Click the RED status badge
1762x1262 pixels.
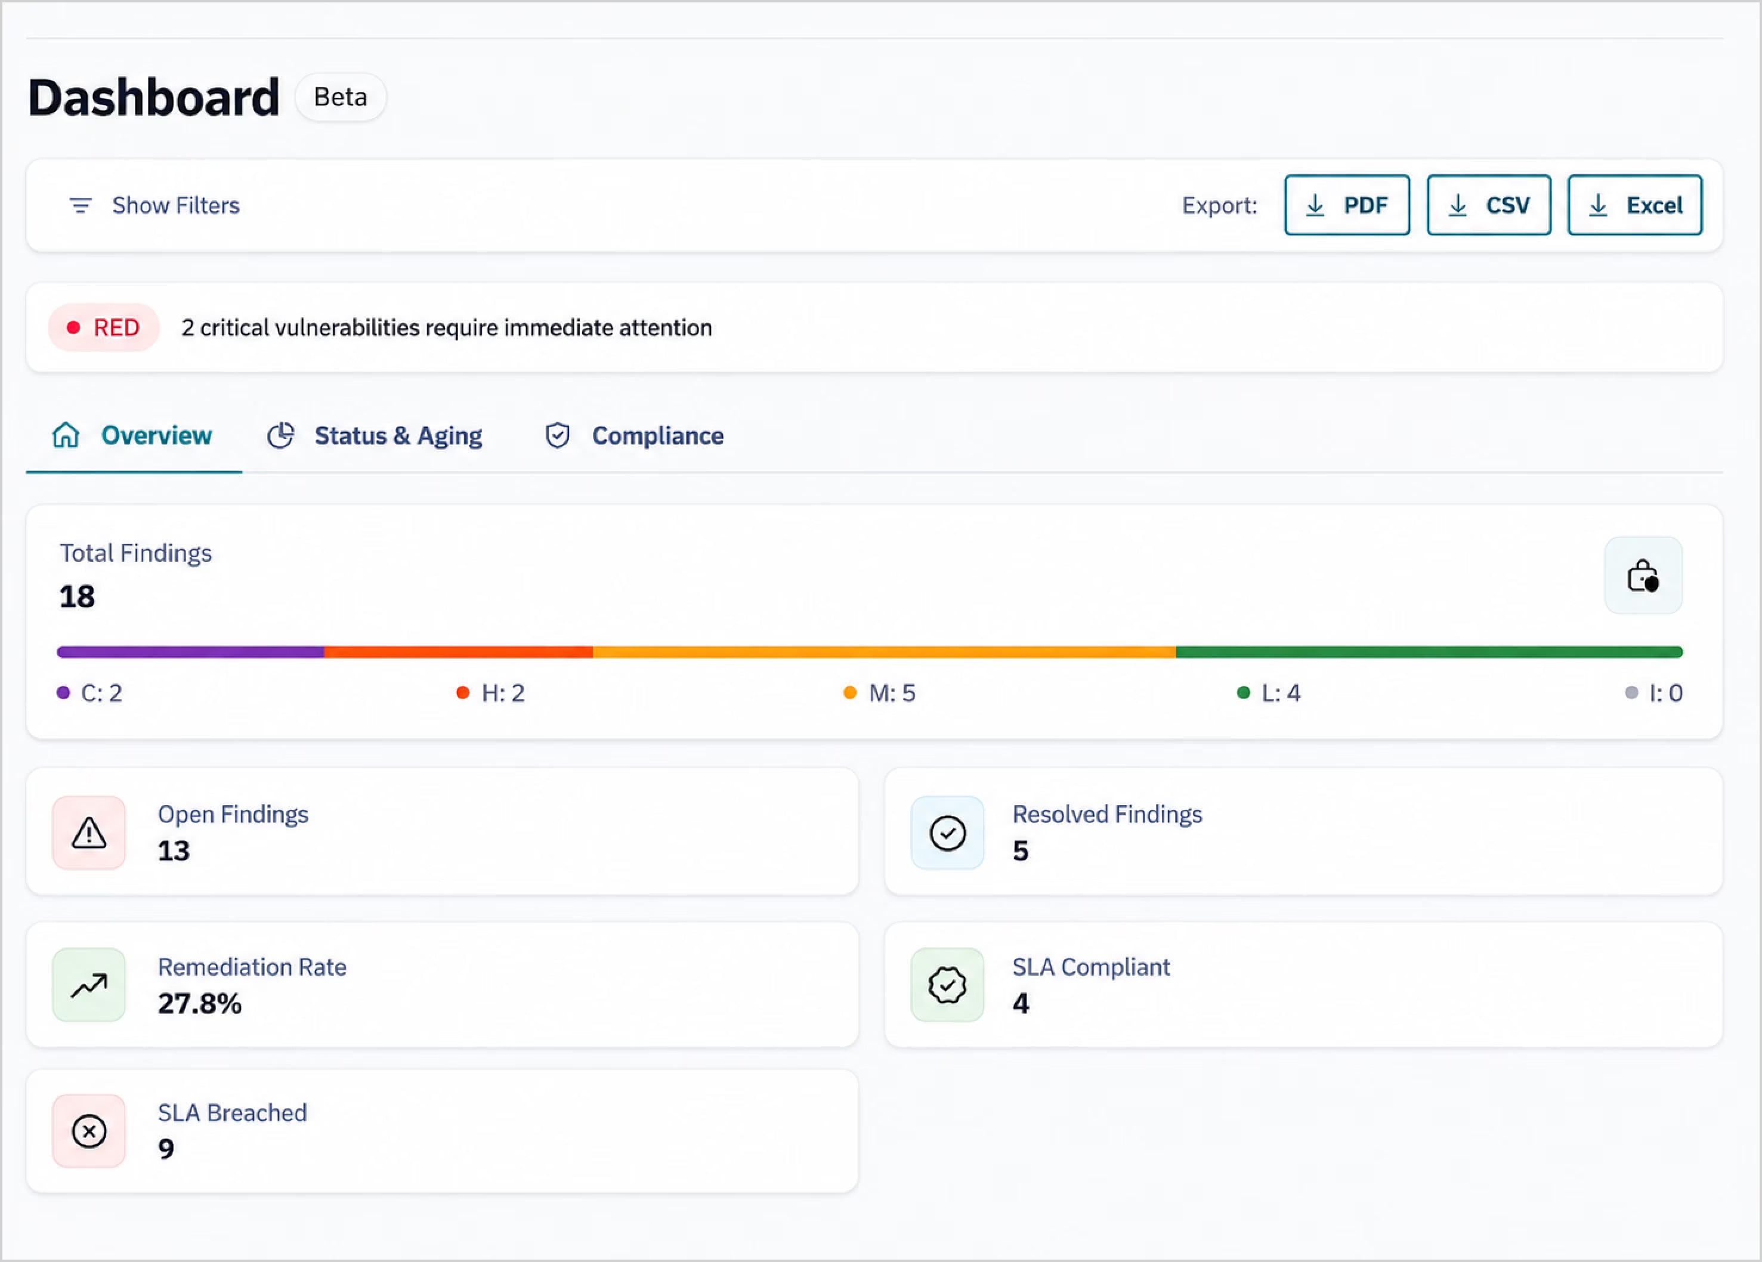[104, 328]
